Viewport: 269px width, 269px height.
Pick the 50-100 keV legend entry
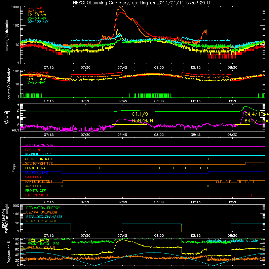[x=38, y=22]
